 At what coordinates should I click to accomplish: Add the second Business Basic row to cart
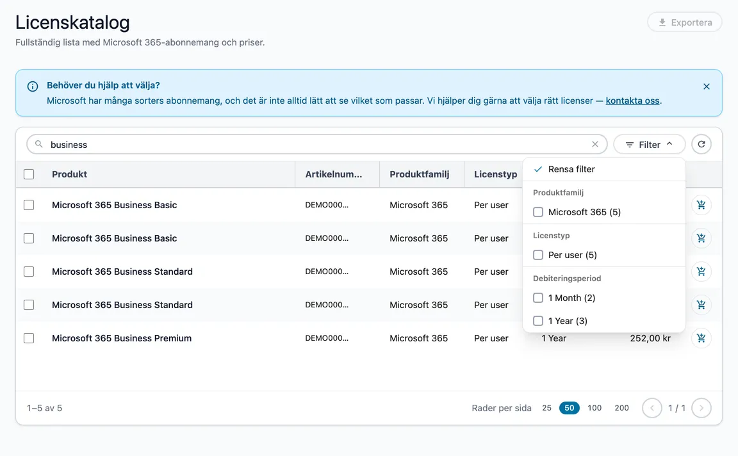[x=701, y=238]
